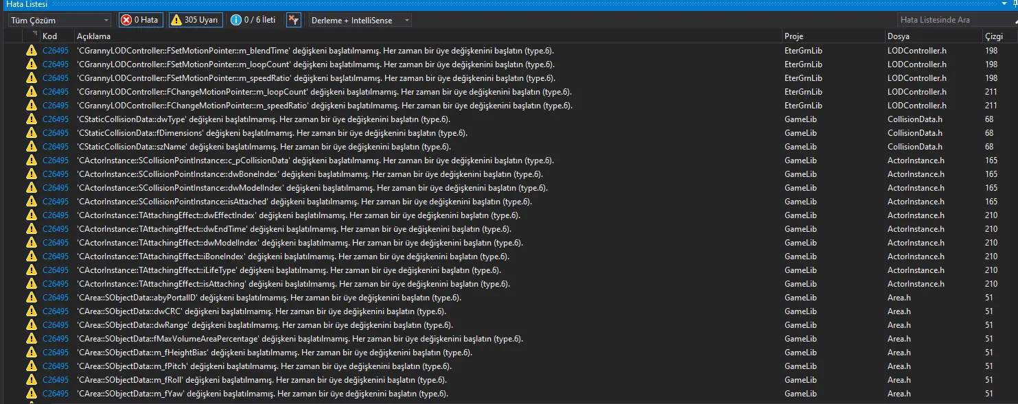The image size is (1018, 404).
Task: Click warning icon of the dwBoneIndex row
Action: pos(31,174)
